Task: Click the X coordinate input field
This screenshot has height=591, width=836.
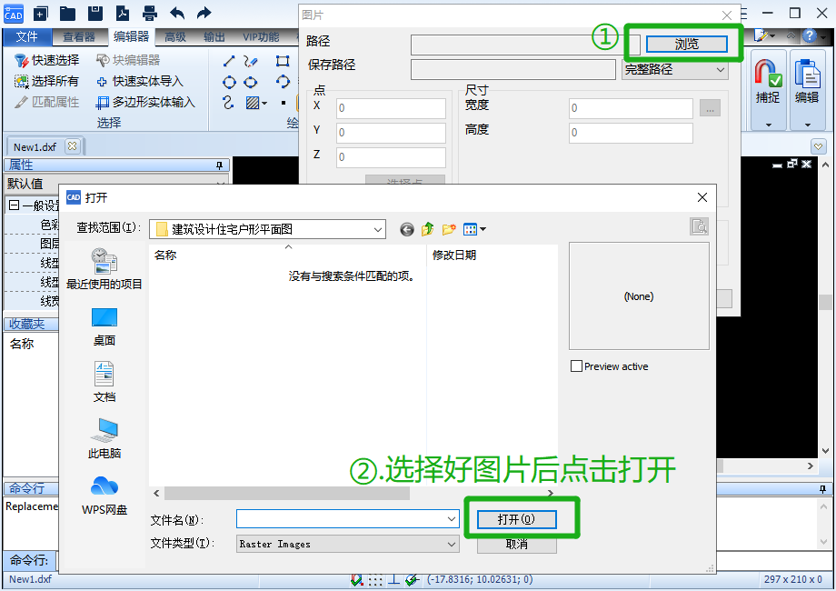Action: coord(391,108)
